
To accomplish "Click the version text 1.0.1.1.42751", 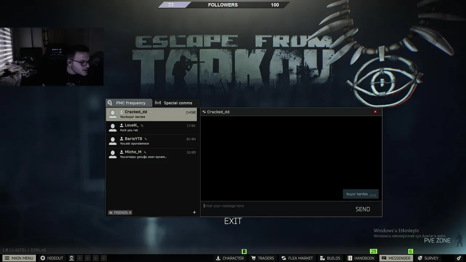I will [x=14, y=250].
